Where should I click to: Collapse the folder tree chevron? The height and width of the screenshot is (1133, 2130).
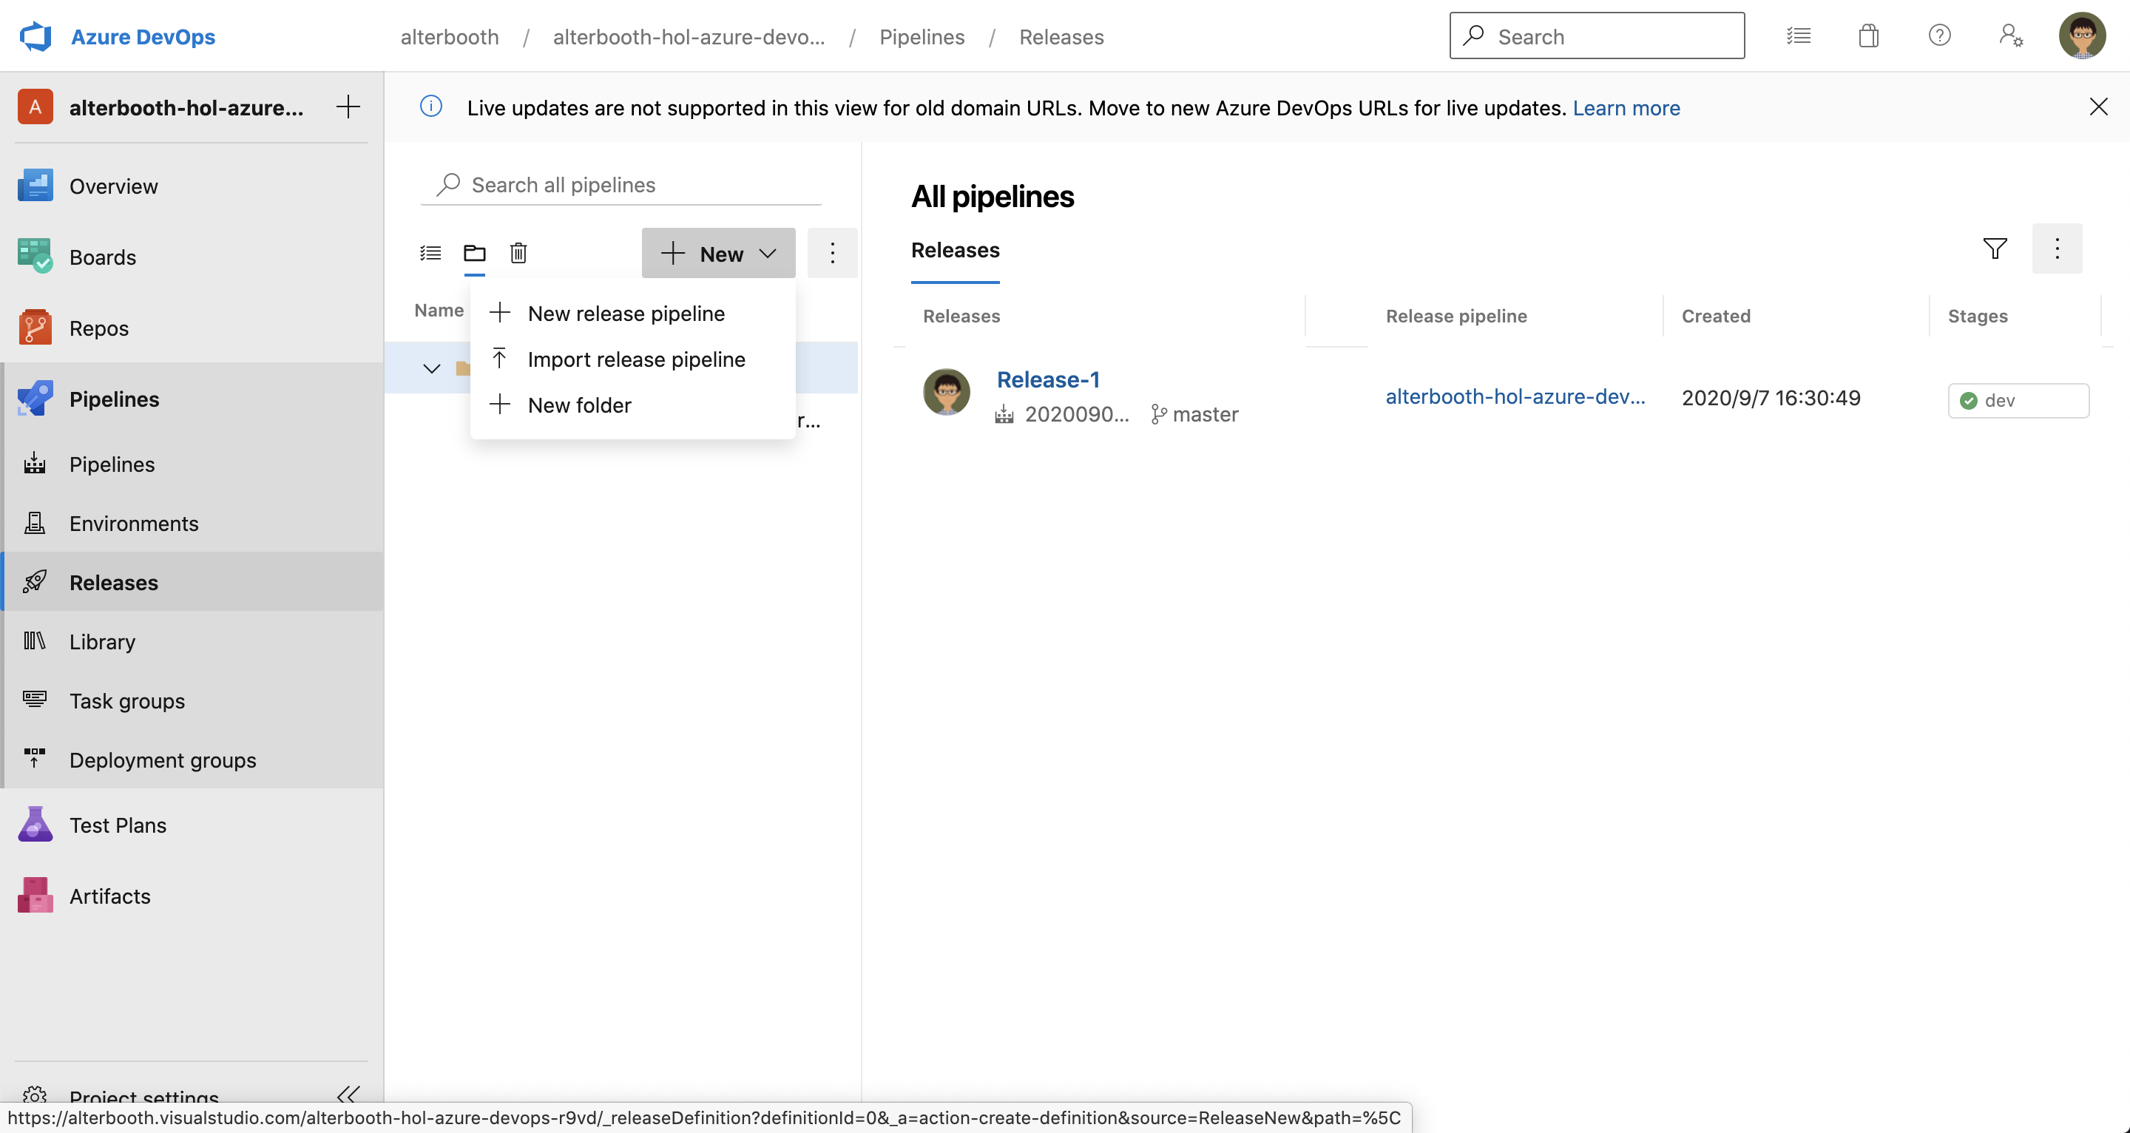coord(432,369)
